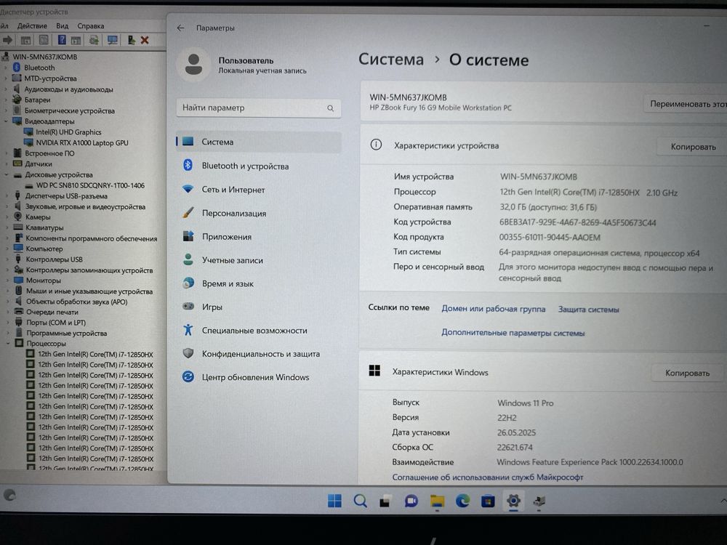Expand the Мониторы tree node

[x=7, y=280]
